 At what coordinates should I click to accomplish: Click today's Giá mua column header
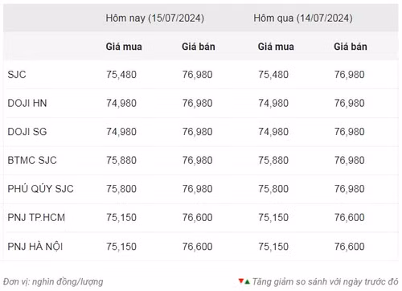tap(124, 47)
